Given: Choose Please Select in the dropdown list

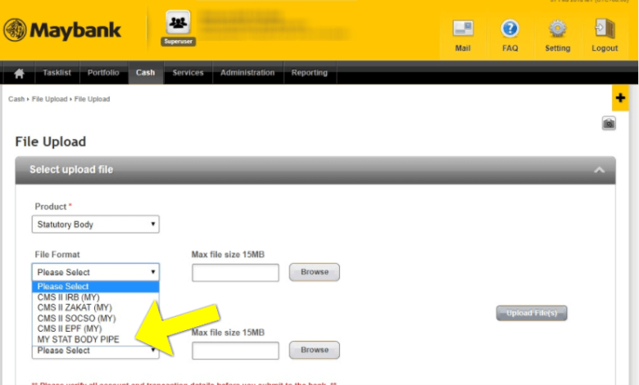Looking at the screenshot, I should (x=96, y=287).
